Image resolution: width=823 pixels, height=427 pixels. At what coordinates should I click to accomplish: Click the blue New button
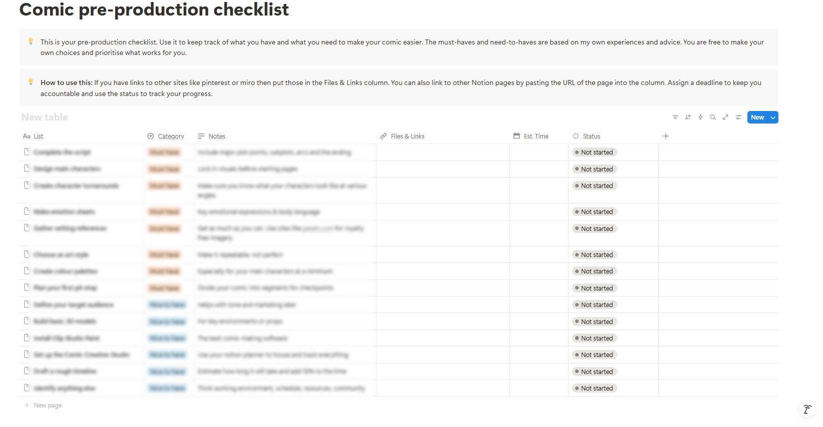(757, 117)
